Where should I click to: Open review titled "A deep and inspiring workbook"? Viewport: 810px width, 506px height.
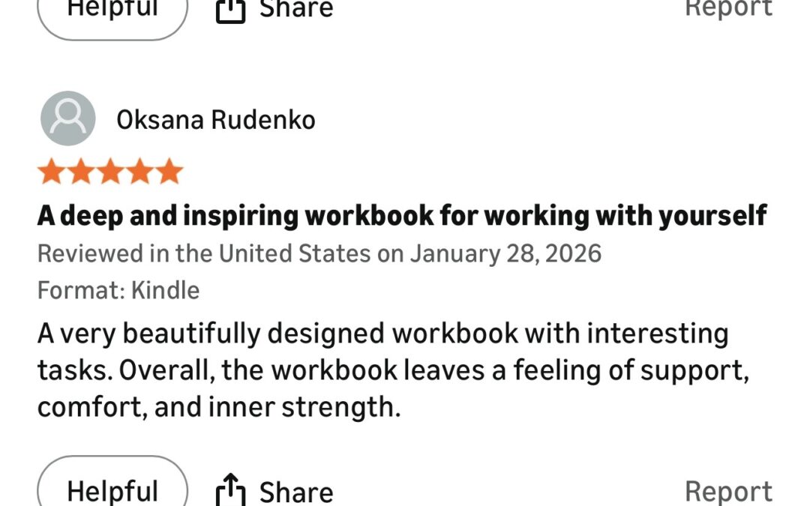tap(402, 216)
